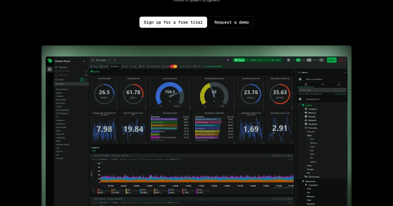Select the Demo Nodes room
This screenshot has height=206, width=393.
click(x=61, y=100)
